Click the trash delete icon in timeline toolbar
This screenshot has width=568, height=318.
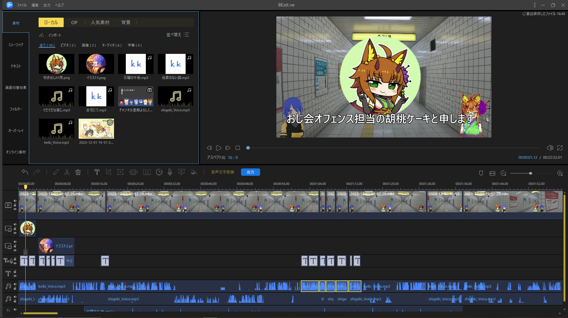tap(78, 172)
